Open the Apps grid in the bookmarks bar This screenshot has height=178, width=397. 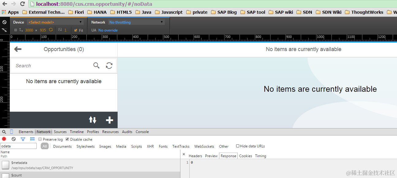tap(10, 12)
